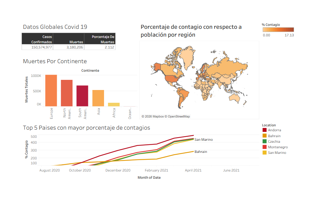Screen dimensions: 316x216
Task: Click the San Marino line label
Action: [203, 139]
